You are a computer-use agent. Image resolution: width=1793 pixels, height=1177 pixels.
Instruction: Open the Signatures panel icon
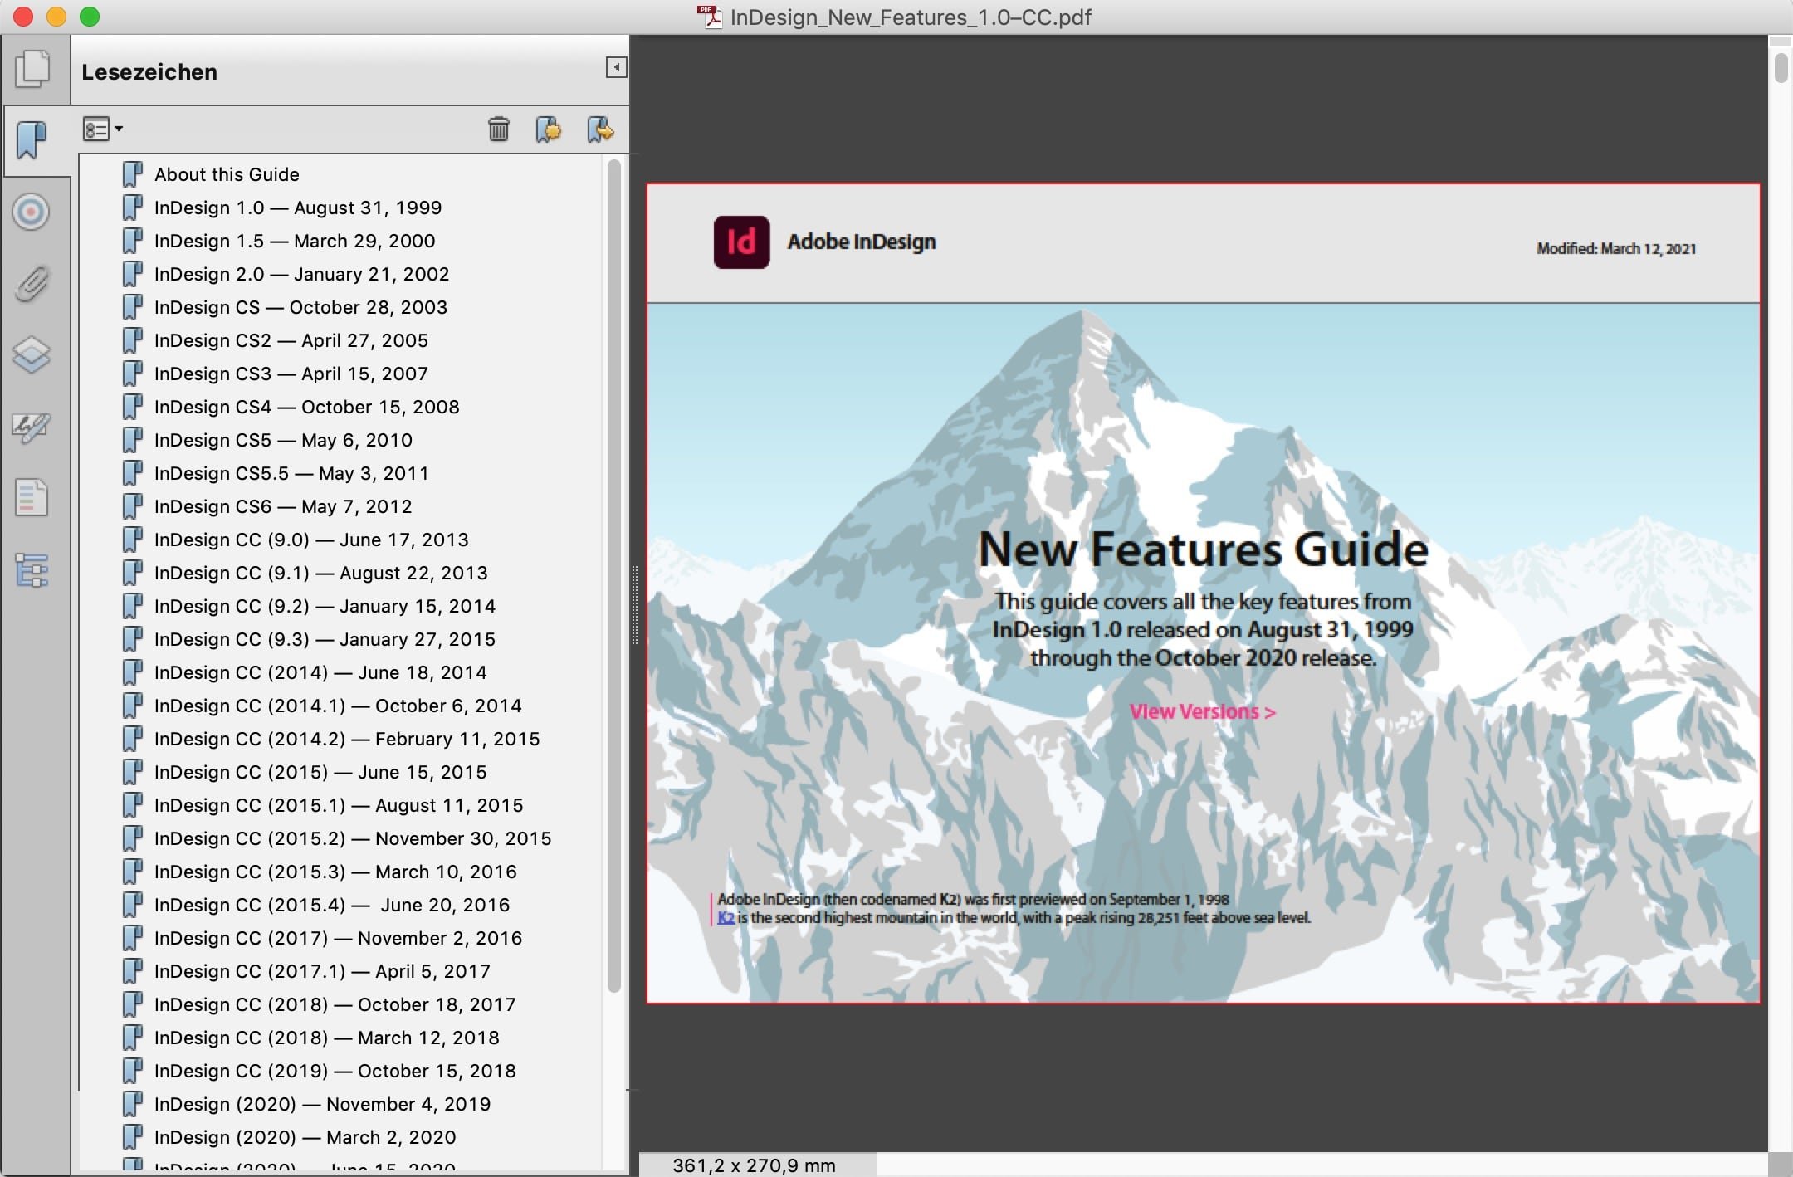coord(32,427)
